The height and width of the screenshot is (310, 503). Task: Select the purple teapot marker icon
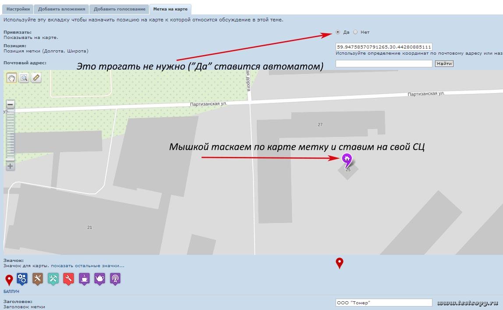[x=99, y=279]
